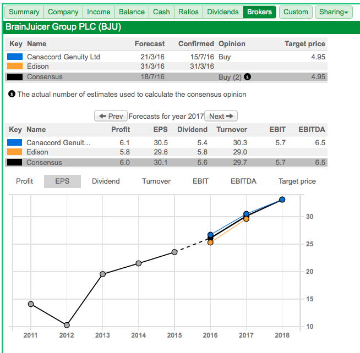Click orange Edison 2016 forecast point
The height and width of the screenshot is (353, 360).
tap(210, 242)
